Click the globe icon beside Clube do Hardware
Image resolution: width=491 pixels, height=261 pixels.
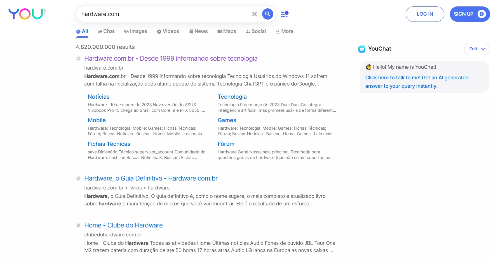[x=78, y=225]
